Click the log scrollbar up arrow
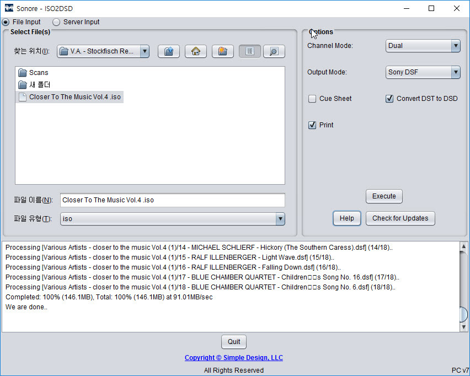The width and height of the screenshot is (470, 376). [x=463, y=246]
